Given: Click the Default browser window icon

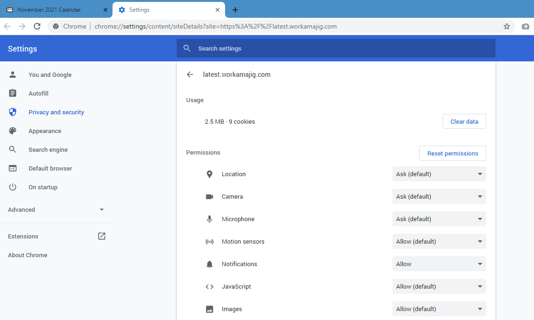Looking at the screenshot, I should (x=13, y=168).
